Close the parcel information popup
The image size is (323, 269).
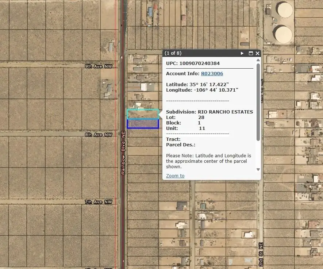(258, 53)
